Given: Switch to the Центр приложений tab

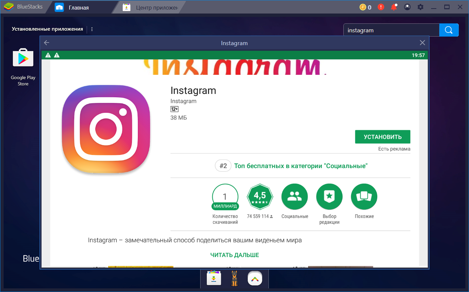Looking at the screenshot, I should [150, 7].
